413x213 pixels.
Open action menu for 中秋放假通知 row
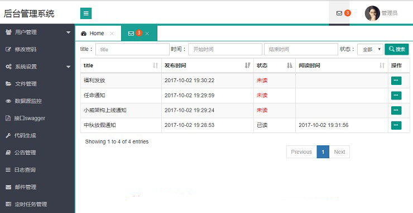pos(396,125)
